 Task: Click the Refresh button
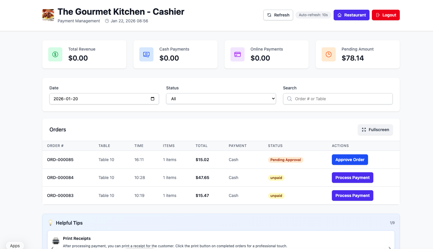[278, 15]
